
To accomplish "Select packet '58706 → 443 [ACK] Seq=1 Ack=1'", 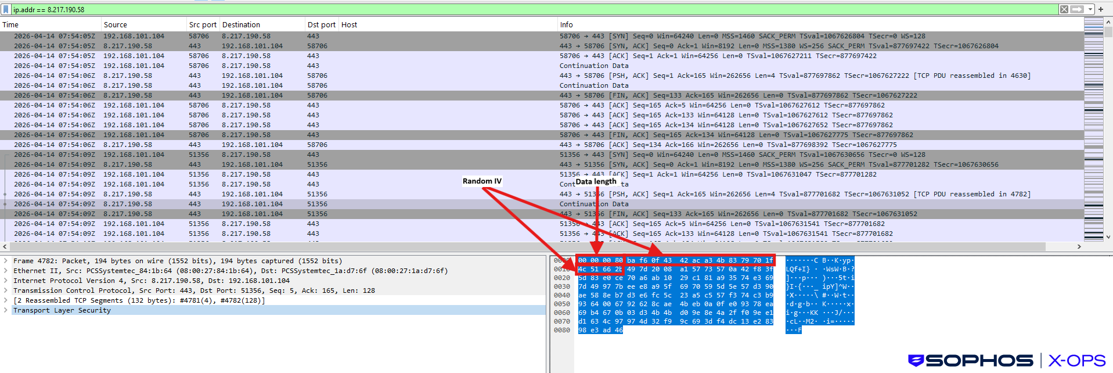I will pyautogui.click(x=541, y=56).
